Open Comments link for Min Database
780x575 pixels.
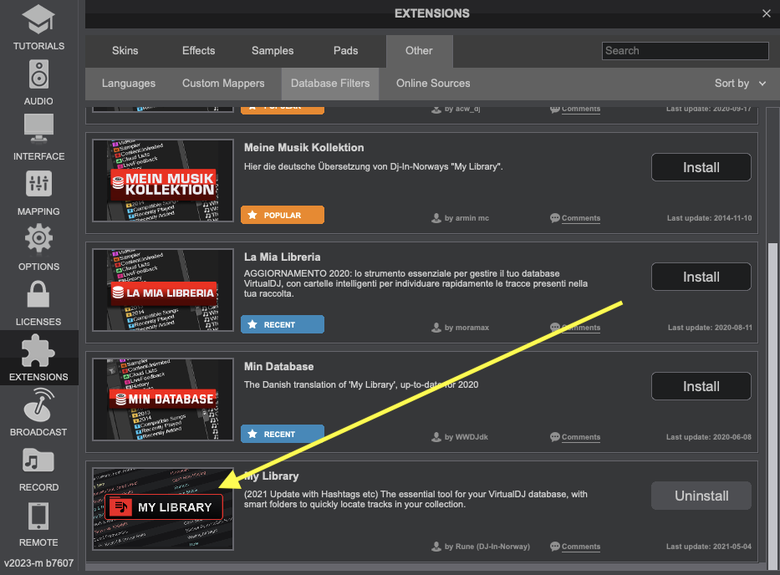580,437
